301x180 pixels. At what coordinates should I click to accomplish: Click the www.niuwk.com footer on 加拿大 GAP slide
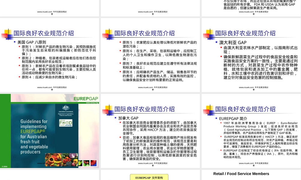pos(153,164)
